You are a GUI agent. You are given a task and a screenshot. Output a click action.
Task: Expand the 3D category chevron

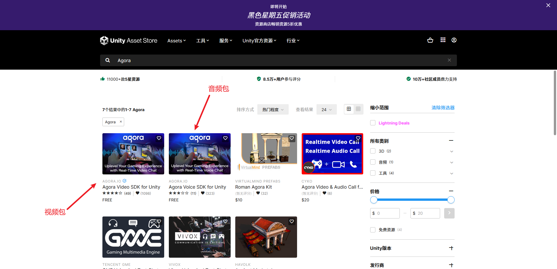(x=452, y=151)
